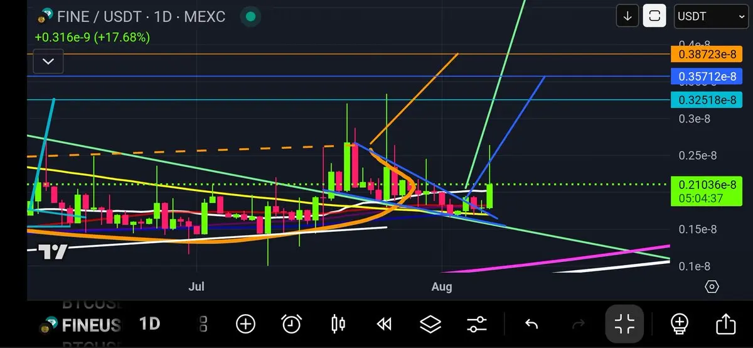Click the download arrow button
The height and width of the screenshot is (348, 753).
click(627, 16)
